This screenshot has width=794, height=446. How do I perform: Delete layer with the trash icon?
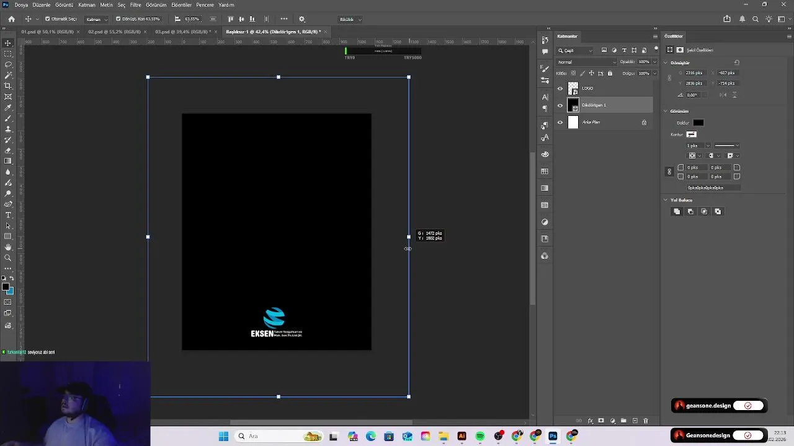[645, 421]
